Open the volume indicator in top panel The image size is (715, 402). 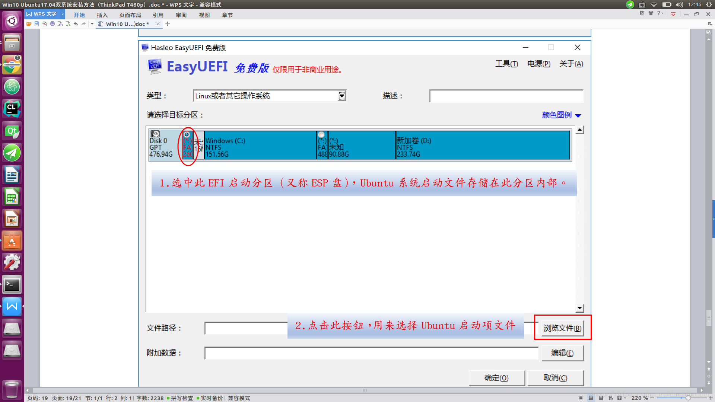tap(679, 4)
